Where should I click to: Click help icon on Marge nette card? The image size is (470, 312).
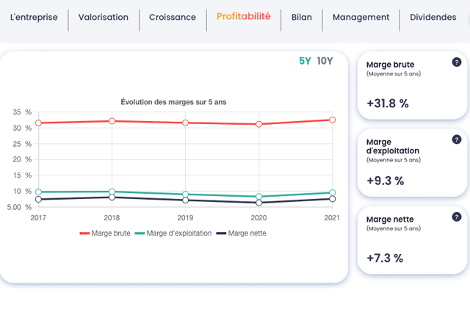457,217
